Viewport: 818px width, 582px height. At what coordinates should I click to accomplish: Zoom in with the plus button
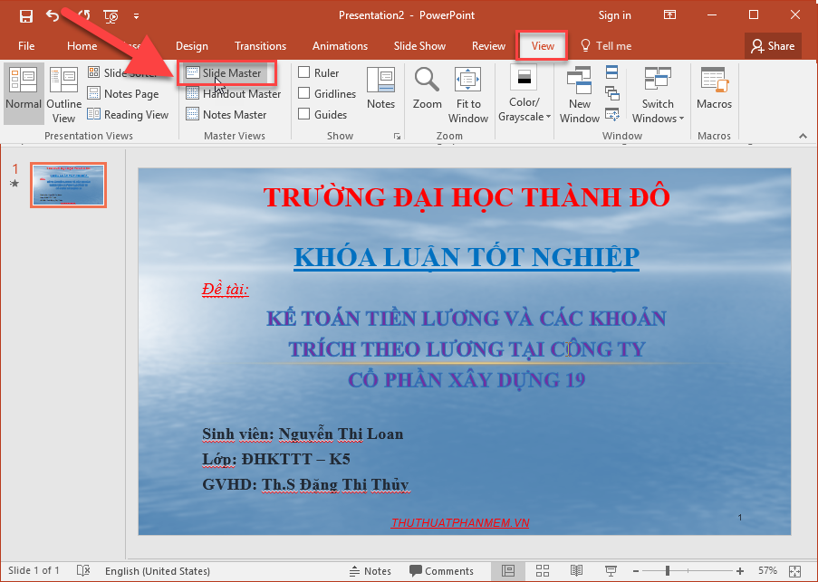[x=740, y=571]
